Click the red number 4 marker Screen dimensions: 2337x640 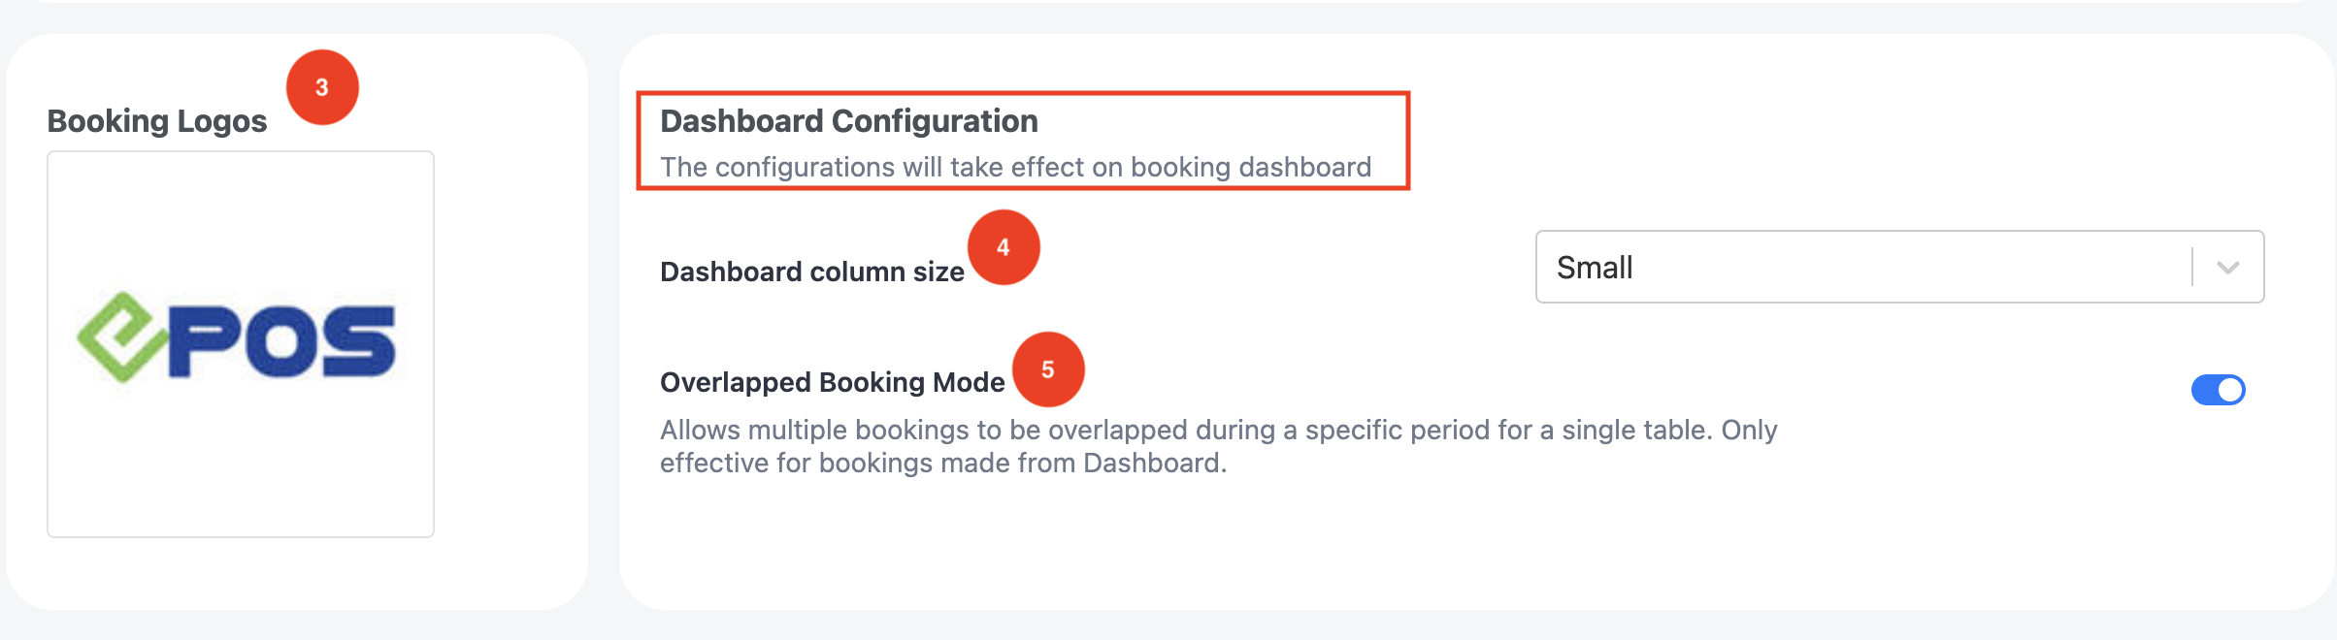click(1004, 247)
